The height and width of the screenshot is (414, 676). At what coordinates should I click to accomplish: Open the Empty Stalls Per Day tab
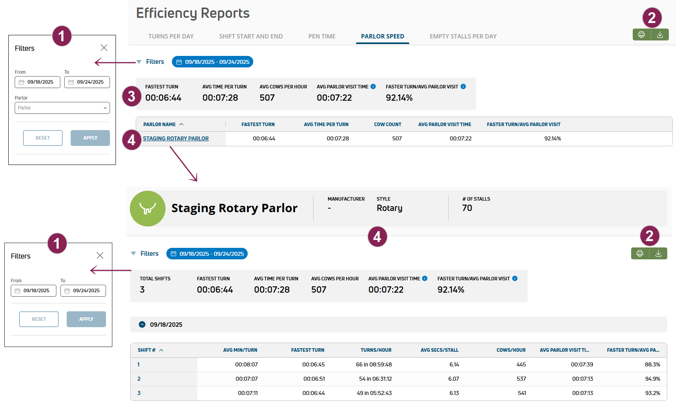[463, 36]
